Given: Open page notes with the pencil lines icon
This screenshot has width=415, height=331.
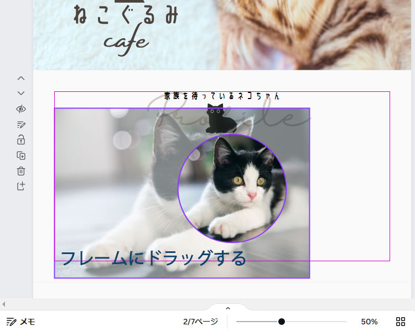Looking at the screenshot, I should point(21,125).
